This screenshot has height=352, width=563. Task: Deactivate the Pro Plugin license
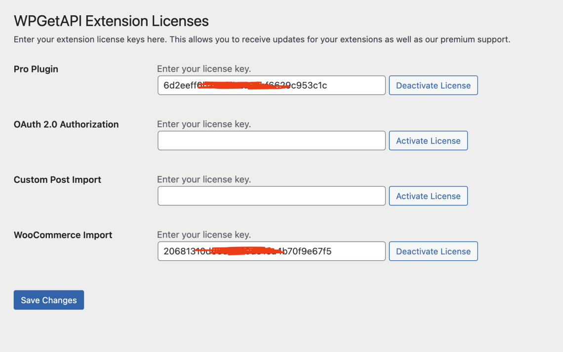[x=433, y=85]
